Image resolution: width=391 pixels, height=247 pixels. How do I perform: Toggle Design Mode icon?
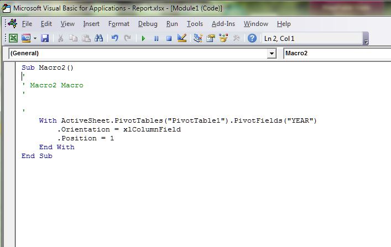tap(182, 38)
